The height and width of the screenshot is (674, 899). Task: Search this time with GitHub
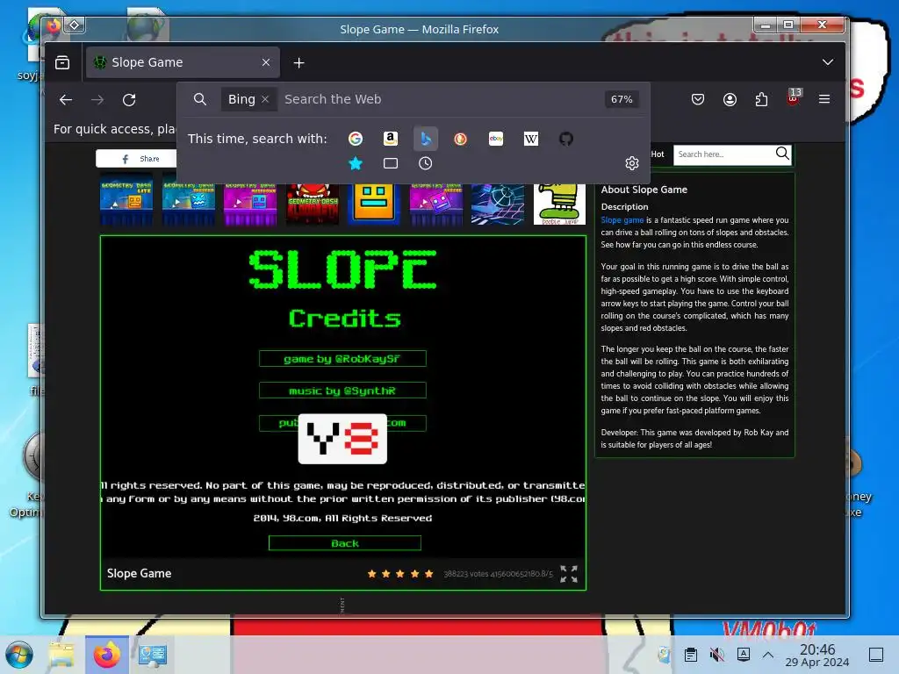(566, 139)
